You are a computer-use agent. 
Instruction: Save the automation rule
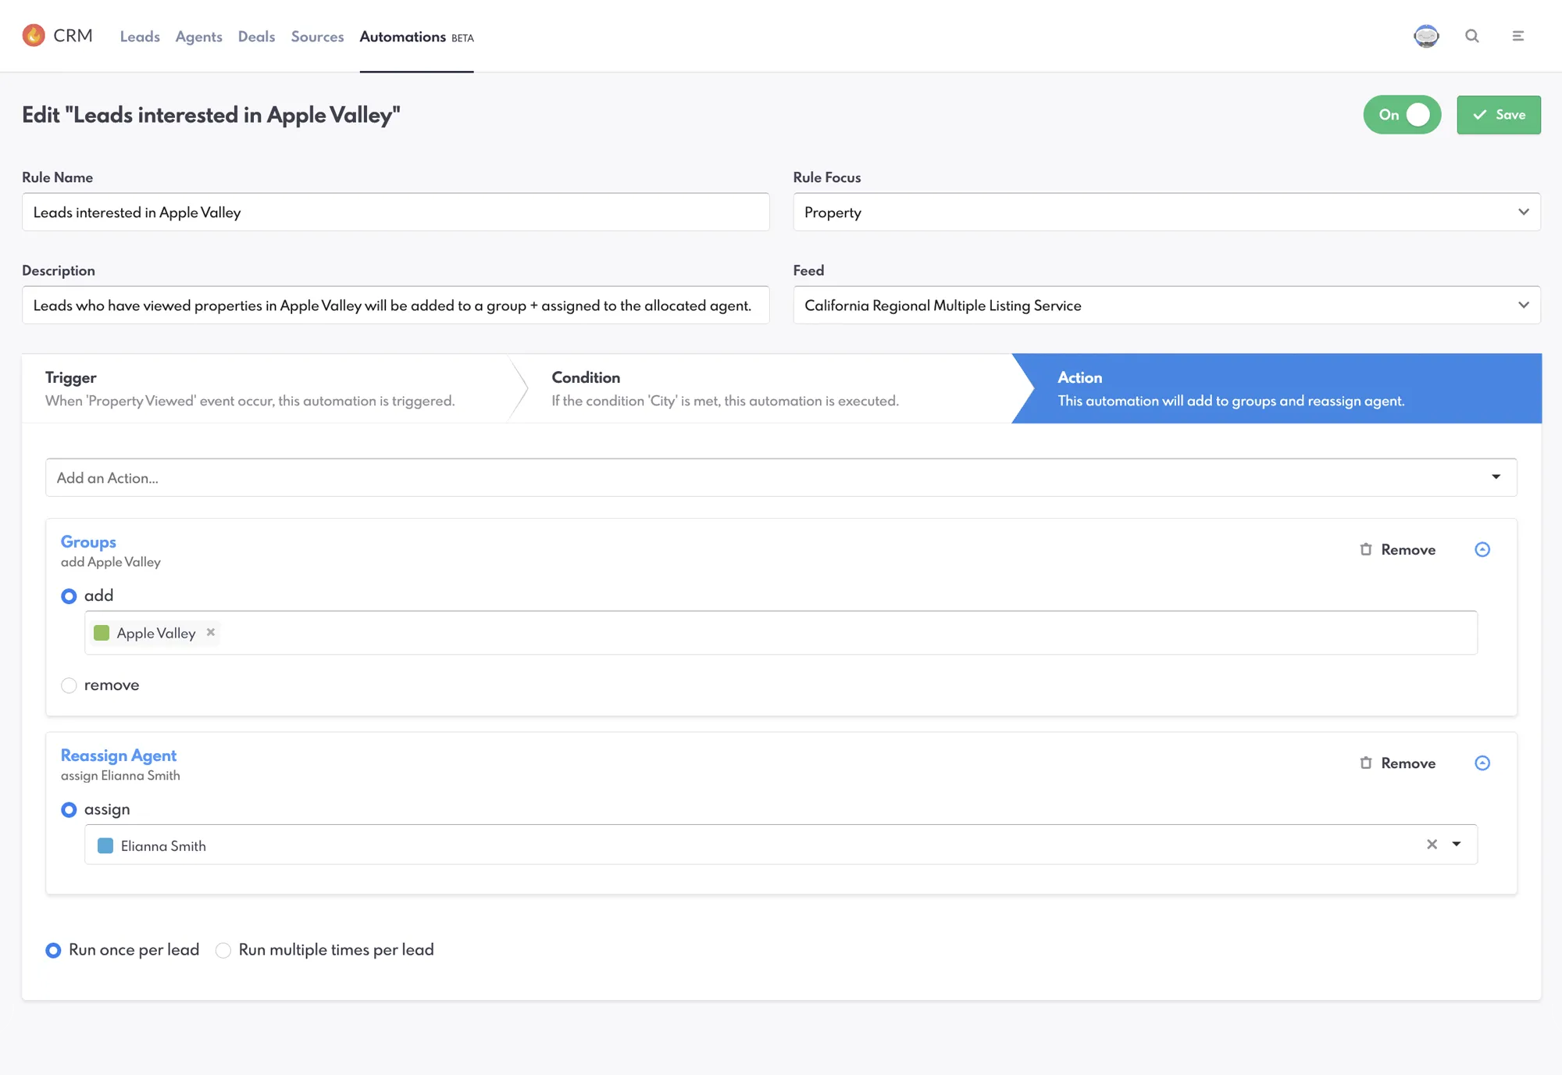(x=1499, y=115)
